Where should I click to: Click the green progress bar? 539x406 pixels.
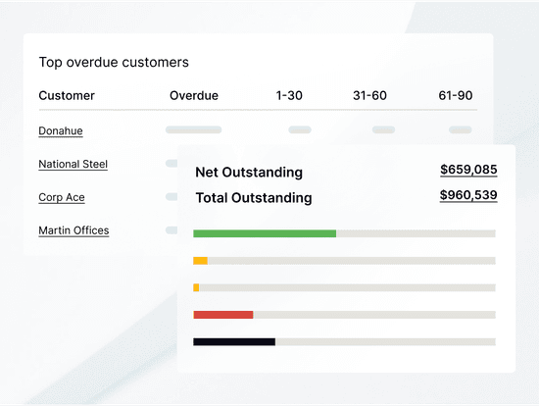(265, 233)
